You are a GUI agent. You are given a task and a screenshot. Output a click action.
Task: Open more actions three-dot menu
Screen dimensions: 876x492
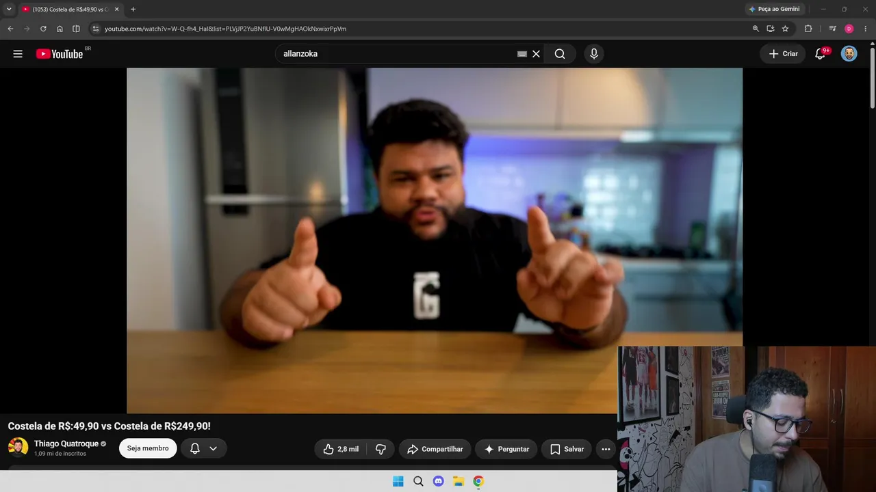point(606,449)
